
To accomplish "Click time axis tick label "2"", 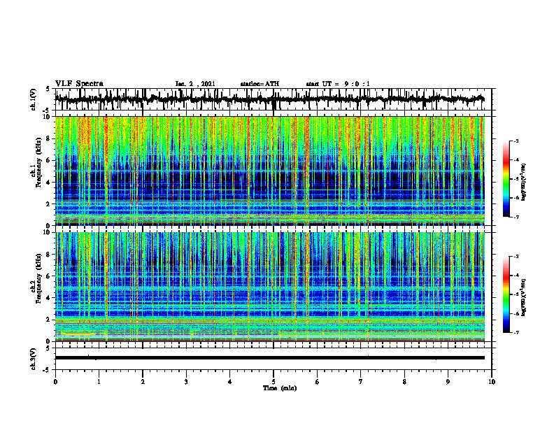I will point(143,382).
